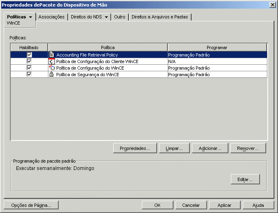
Task: Click the Adicionar... button
Action: tap(210, 148)
